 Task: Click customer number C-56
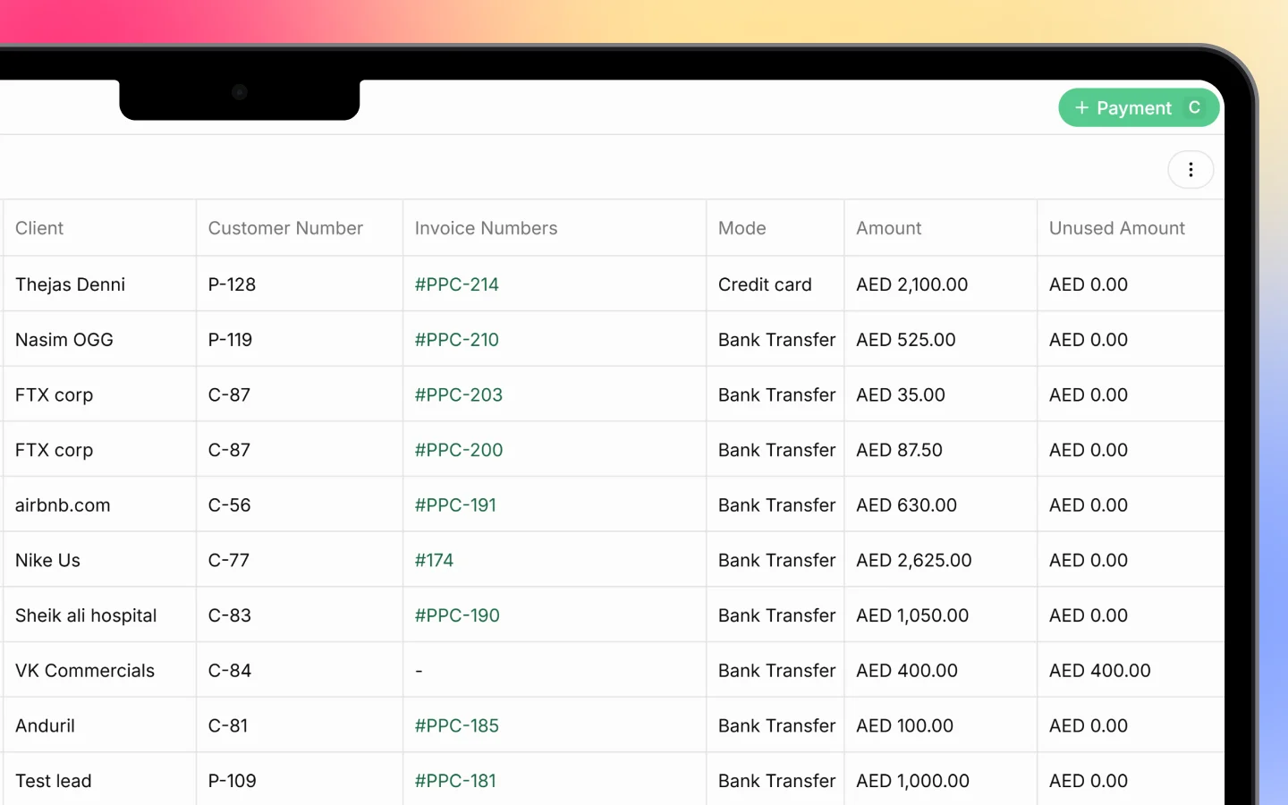pos(229,505)
